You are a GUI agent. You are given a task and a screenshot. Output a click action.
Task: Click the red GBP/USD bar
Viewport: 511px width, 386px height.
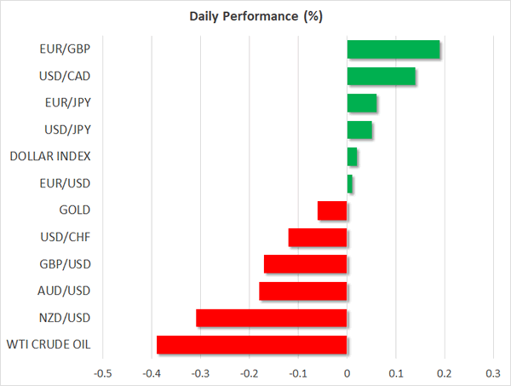pos(306,264)
